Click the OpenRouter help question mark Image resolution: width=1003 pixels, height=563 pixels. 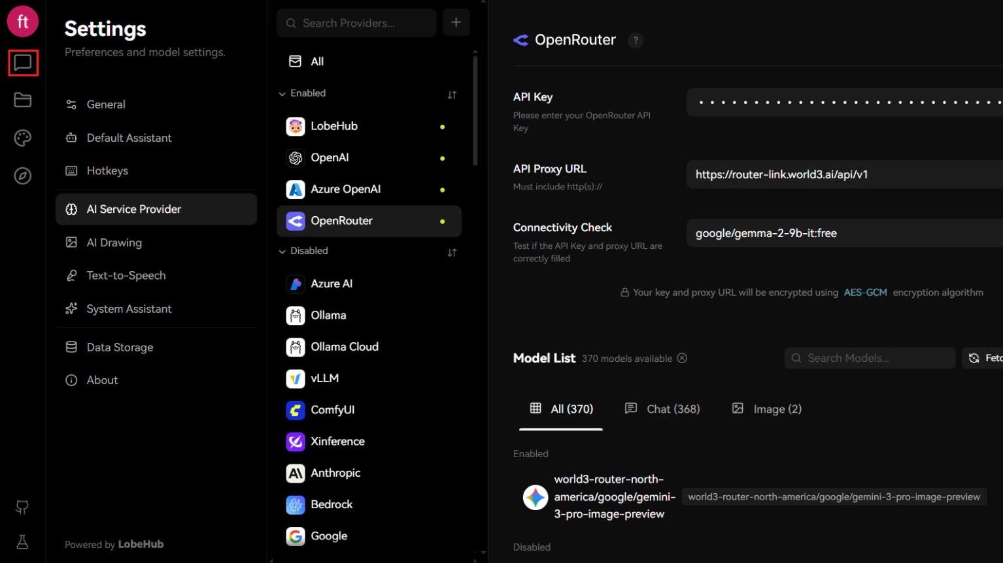tap(636, 40)
